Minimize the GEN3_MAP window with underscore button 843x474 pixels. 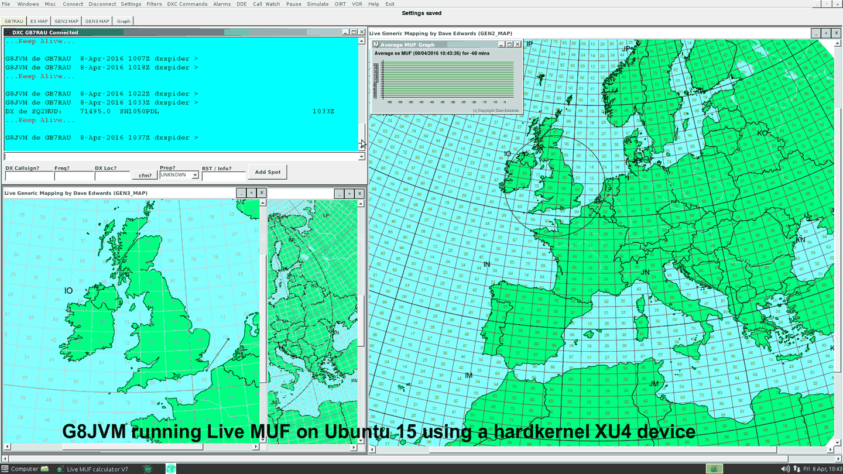(241, 193)
